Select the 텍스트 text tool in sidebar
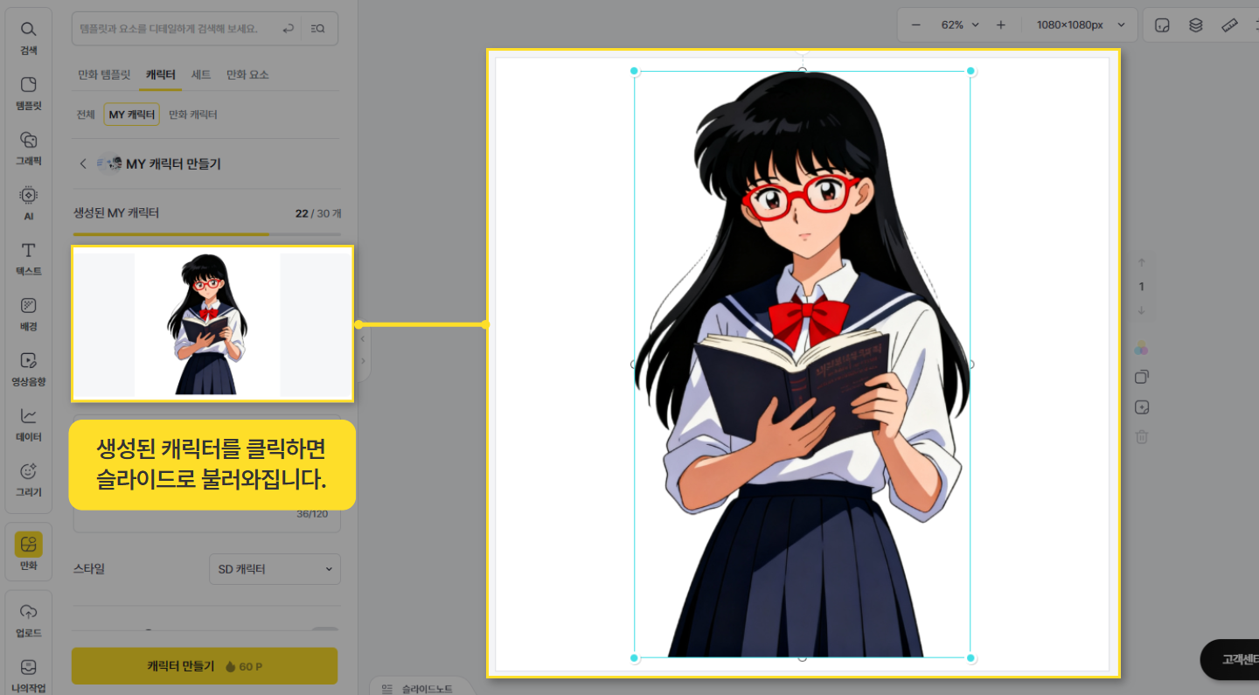The image size is (1259, 695). pyautogui.click(x=28, y=260)
